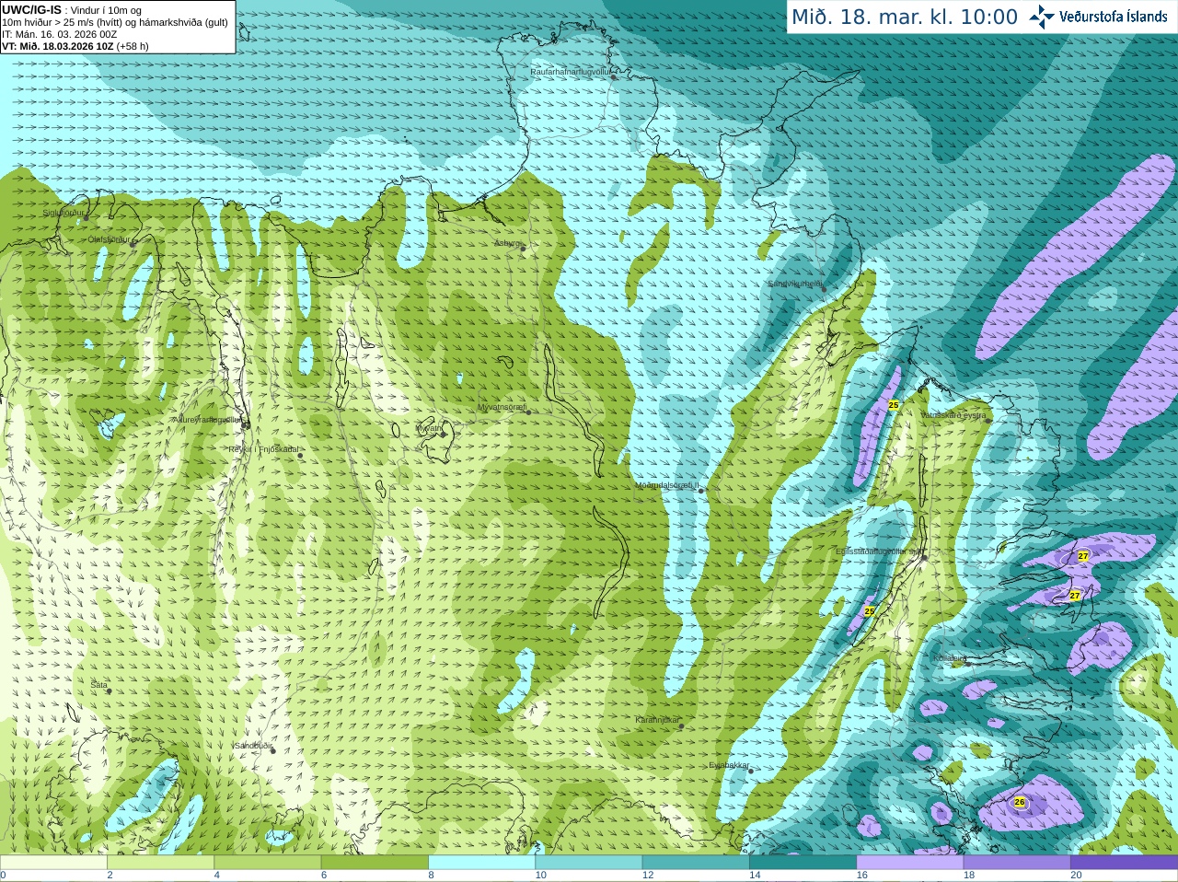The image size is (1178, 882).
Task: Select the Ásbyrgi station marker
Action: pos(524,249)
